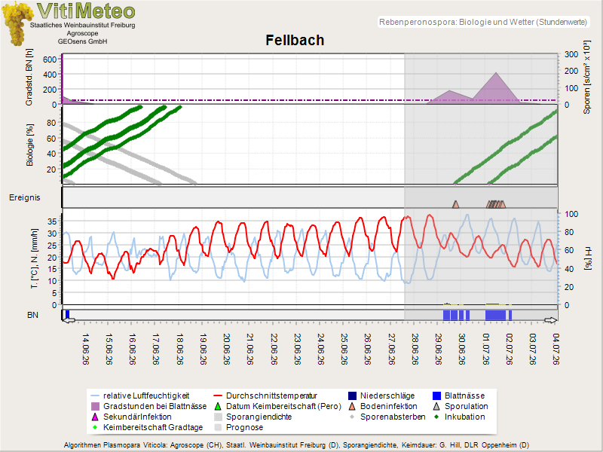
Task: Click the red Durchschnittstemperatur line legend icon
Action: coord(218,396)
